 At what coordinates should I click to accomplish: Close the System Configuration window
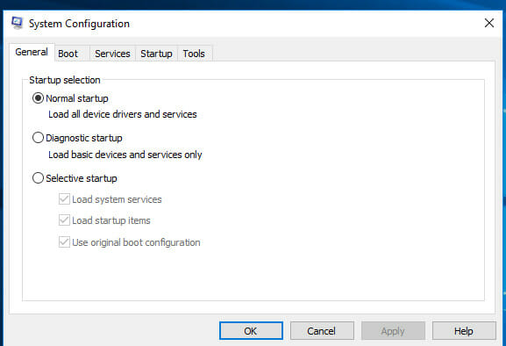click(x=488, y=23)
